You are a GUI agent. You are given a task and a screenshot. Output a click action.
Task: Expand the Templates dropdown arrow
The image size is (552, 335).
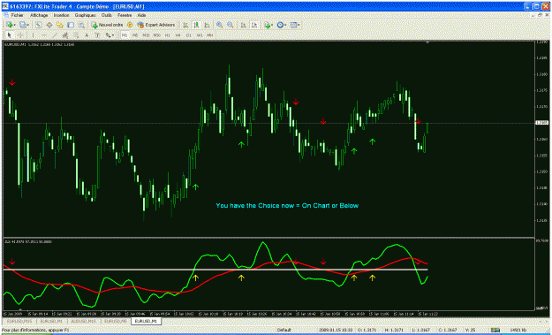click(299, 25)
